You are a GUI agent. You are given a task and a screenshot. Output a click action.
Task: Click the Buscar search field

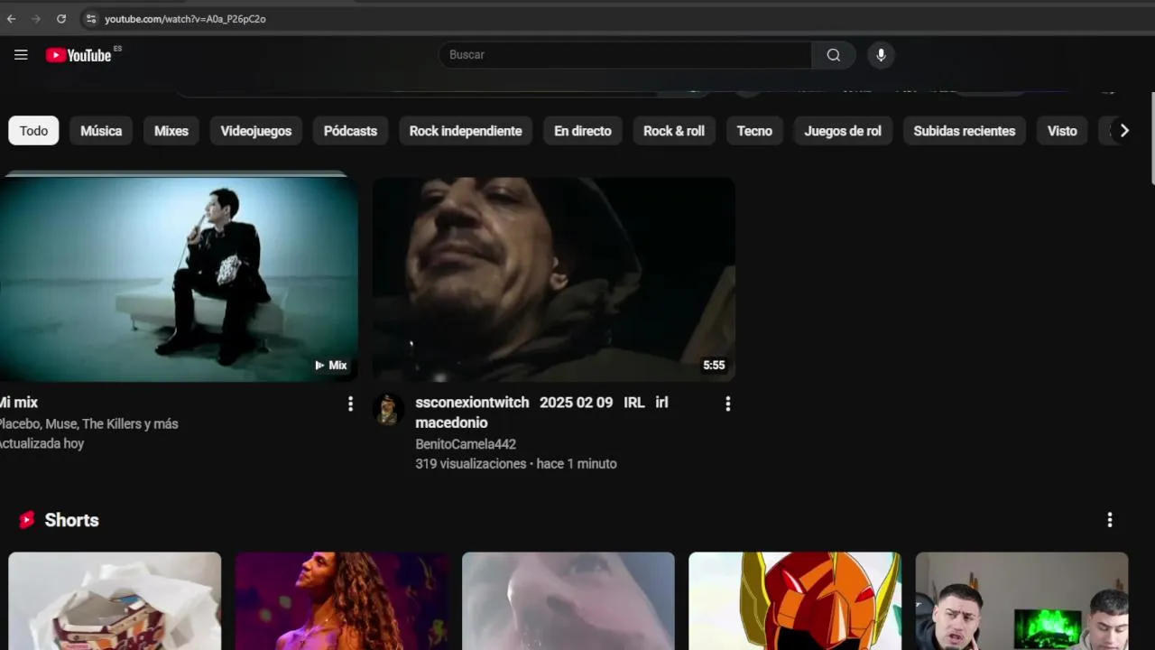click(624, 55)
